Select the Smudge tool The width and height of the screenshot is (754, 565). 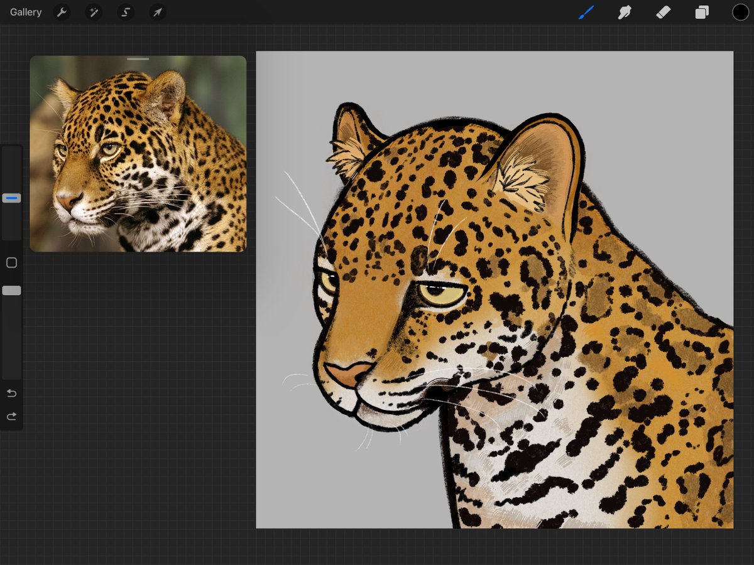(625, 12)
